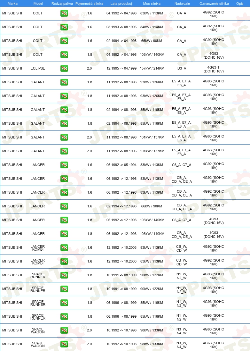The width and height of the screenshot is (250, 351).
Task: Select the 157kW / 214KM power cell
Action: [x=152, y=68]
